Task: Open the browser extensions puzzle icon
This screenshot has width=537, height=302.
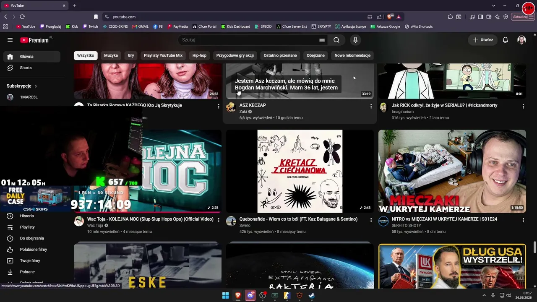Action: tap(450, 17)
